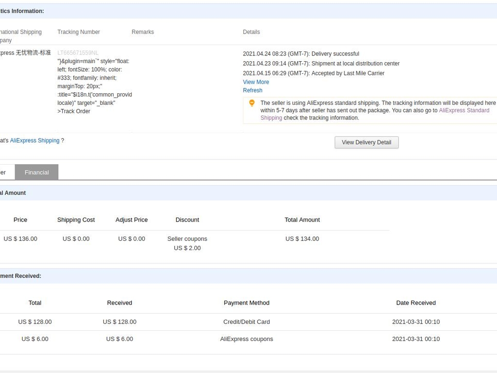The width and height of the screenshot is (497, 373).
Task: Switch to the Financial tab
Action: (x=36, y=172)
